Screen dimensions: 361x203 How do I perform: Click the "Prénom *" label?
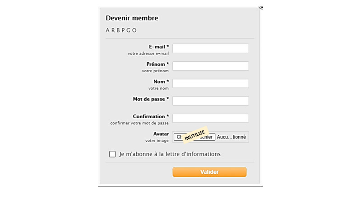[157, 64]
